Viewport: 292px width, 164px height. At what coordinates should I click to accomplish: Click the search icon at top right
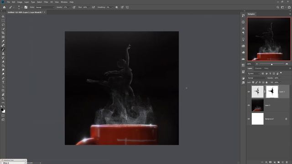[278, 7]
